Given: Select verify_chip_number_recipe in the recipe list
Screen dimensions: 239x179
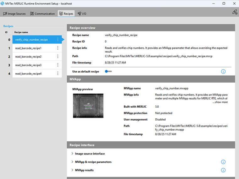Looking at the screenshot, I should tap(37, 40).
